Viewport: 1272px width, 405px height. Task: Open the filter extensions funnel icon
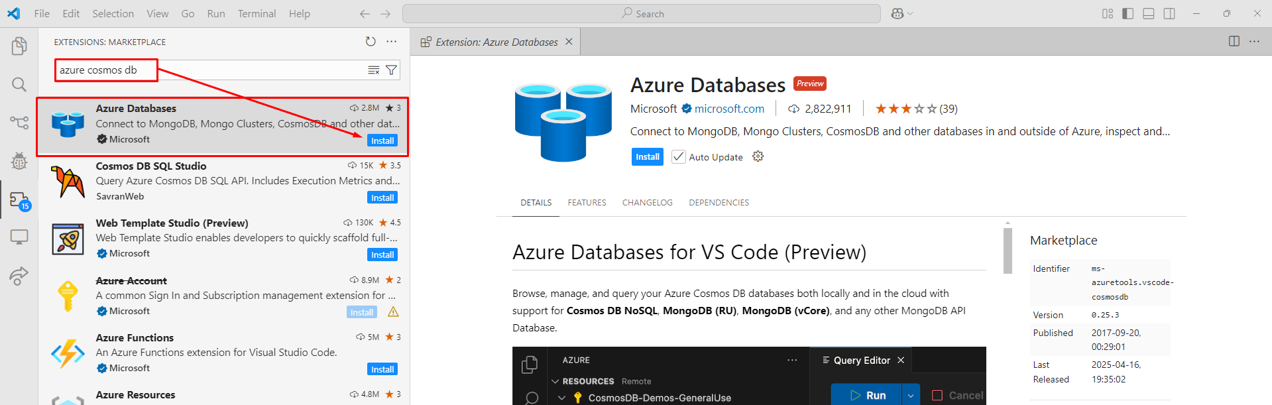tap(392, 70)
